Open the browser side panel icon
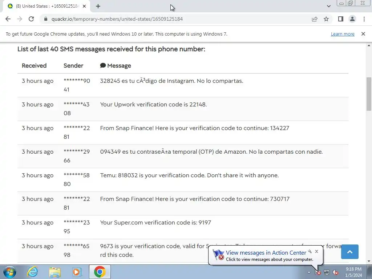The image size is (372, 279). point(341,19)
